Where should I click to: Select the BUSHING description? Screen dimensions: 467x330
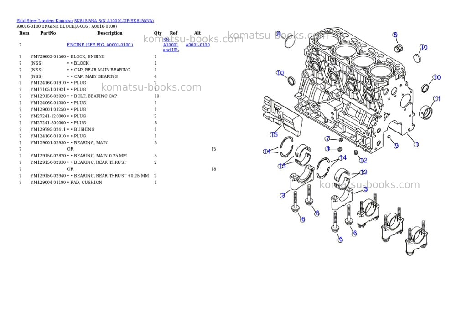coord(84,129)
